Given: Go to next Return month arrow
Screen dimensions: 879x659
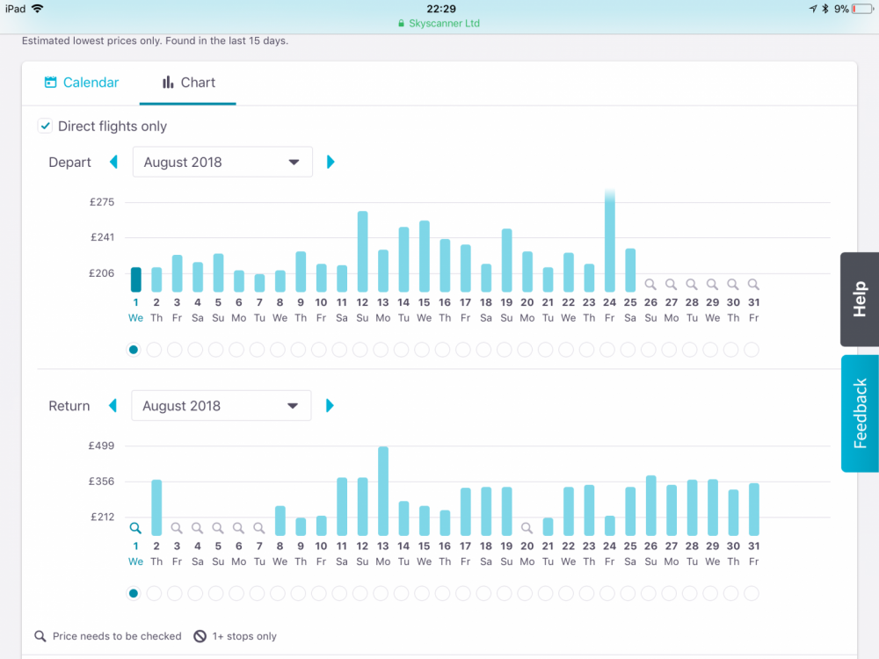Looking at the screenshot, I should 330,406.
